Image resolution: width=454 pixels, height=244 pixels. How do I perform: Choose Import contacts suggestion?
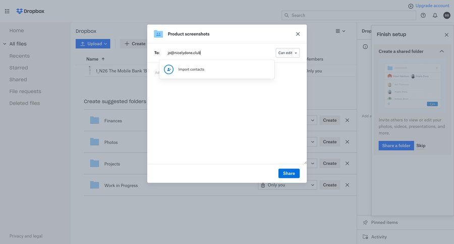[216, 70]
